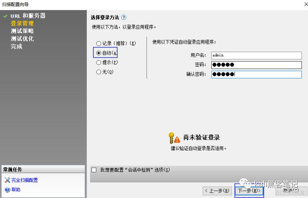
Task: Select the 记录（推荐） radio option
Action: (x=99, y=43)
